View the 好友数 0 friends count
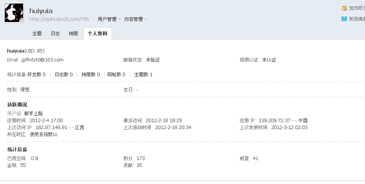 36,75
